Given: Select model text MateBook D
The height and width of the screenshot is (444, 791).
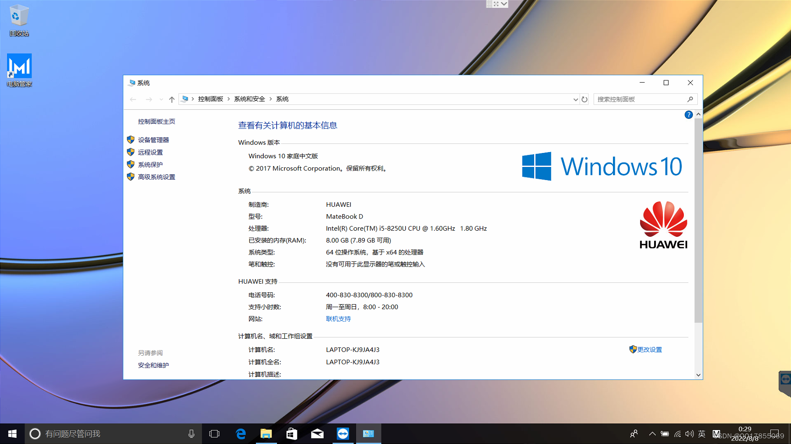Looking at the screenshot, I should (x=344, y=216).
